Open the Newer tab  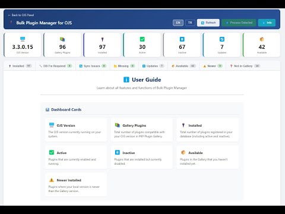coord(213,66)
